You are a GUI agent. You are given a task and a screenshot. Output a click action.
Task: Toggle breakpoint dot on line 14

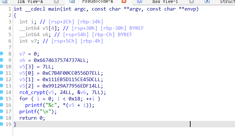pyautogui.click(x=2, y=92)
